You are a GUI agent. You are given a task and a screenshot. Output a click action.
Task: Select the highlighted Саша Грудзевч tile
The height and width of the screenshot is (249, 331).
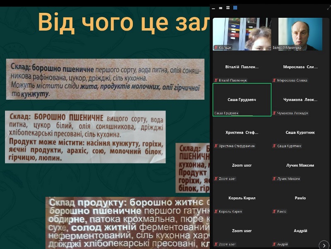coord(242,100)
